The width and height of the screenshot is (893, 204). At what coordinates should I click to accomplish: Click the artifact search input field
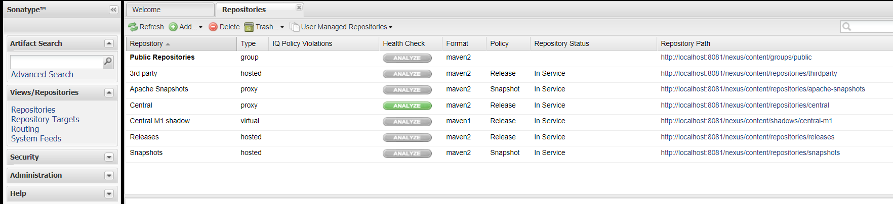[56, 62]
